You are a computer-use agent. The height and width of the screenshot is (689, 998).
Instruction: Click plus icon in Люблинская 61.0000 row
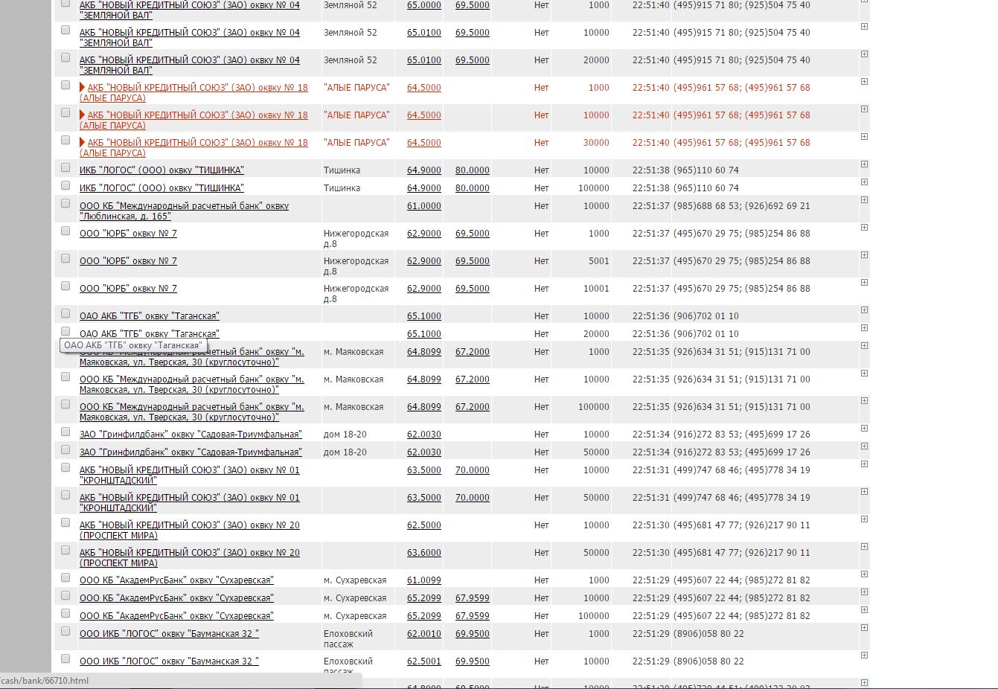(864, 200)
